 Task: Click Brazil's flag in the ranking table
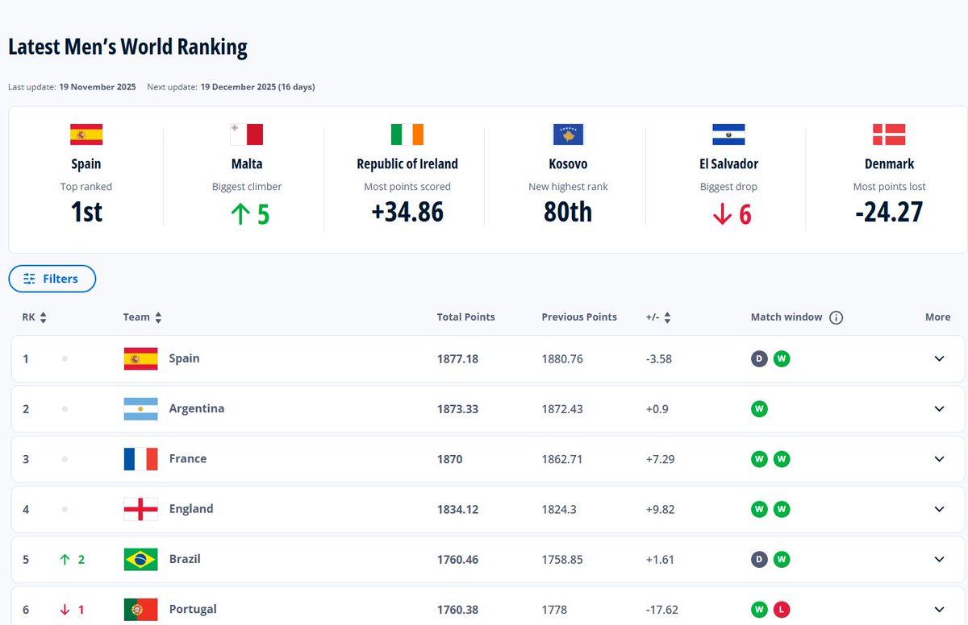(x=140, y=559)
